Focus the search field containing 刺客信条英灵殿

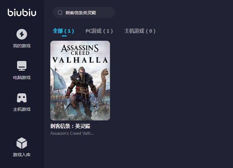pyautogui.click(x=84, y=12)
